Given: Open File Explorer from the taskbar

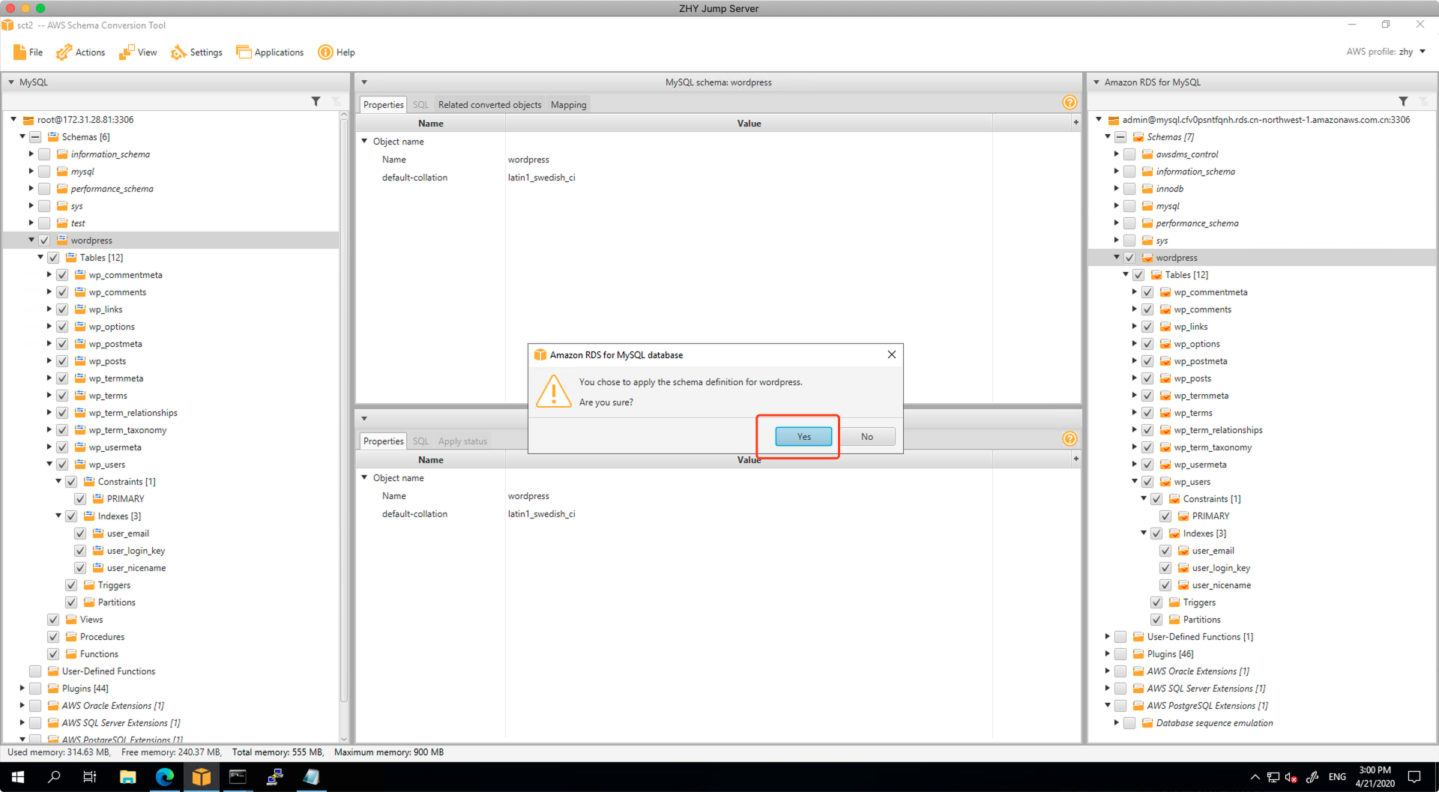Looking at the screenshot, I should [x=127, y=777].
